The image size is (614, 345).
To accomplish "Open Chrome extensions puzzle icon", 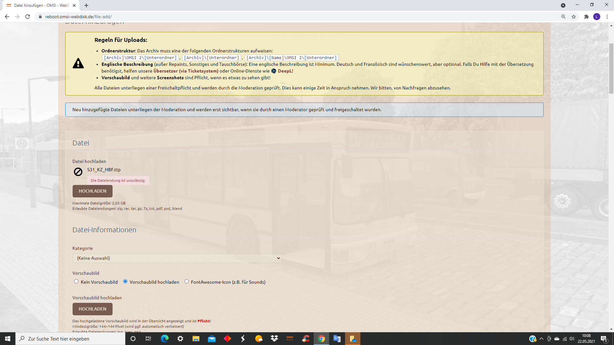I will coord(586,17).
